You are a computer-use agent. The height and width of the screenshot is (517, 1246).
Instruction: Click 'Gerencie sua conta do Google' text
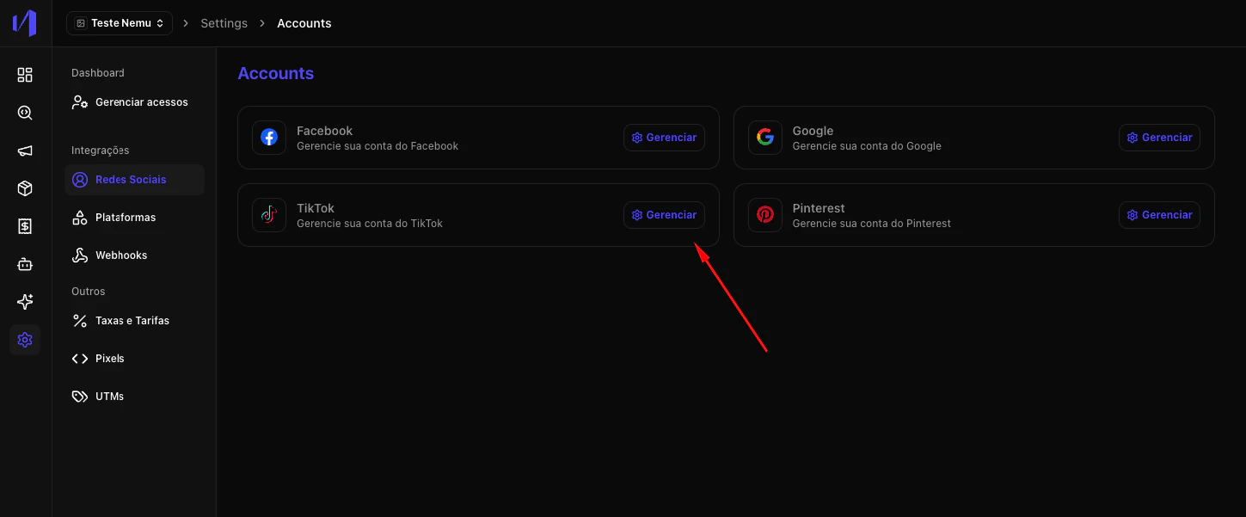[867, 146]
